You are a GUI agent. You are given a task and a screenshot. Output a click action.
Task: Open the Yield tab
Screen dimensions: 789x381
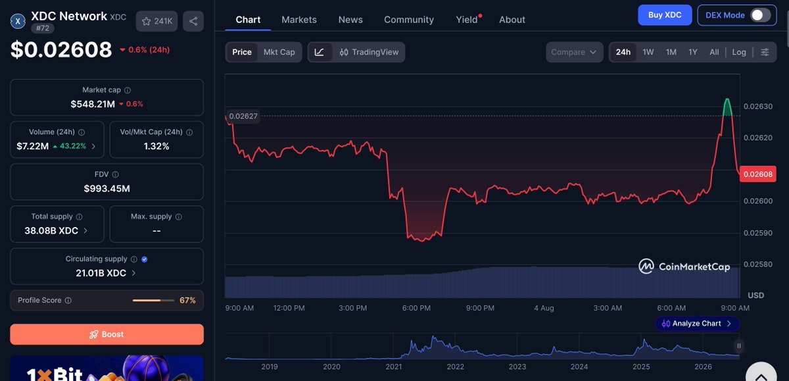pos(467,20)
